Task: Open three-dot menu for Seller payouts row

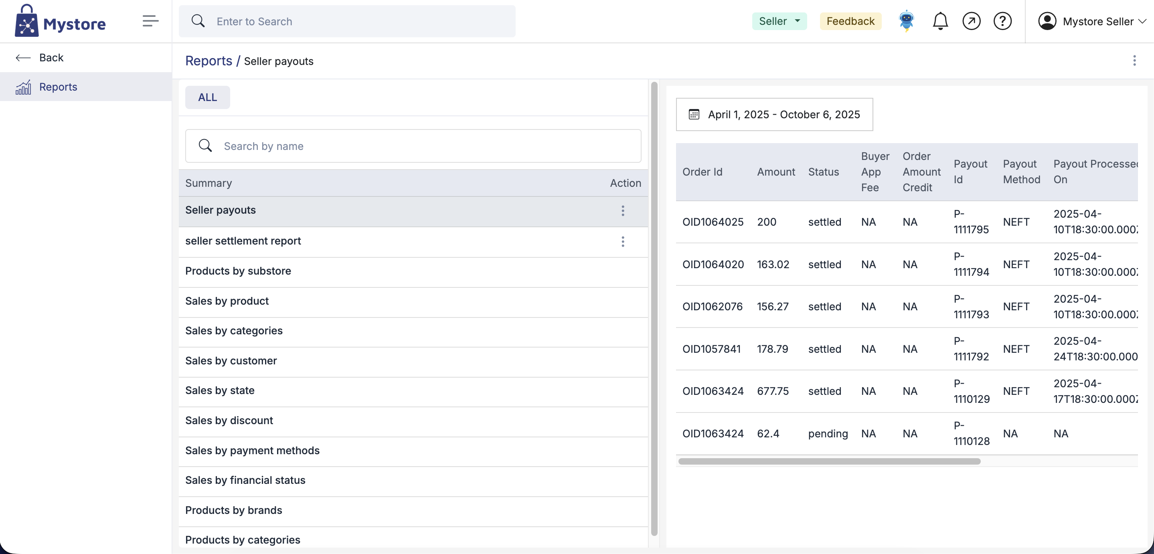Action: tap(623, 210)
